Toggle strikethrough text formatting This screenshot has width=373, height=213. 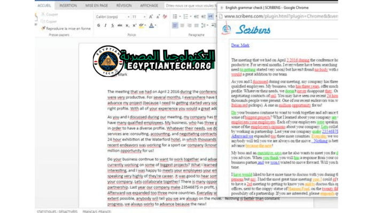(x=119, y=25)
